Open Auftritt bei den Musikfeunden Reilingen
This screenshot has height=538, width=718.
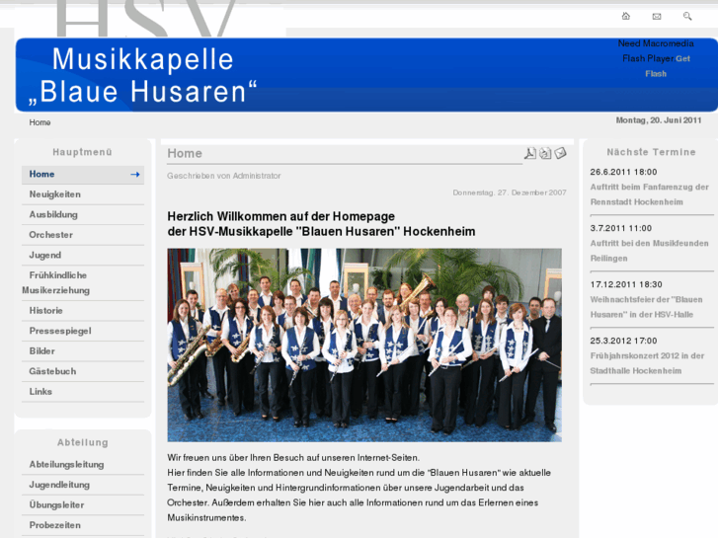tap(649, 251)
